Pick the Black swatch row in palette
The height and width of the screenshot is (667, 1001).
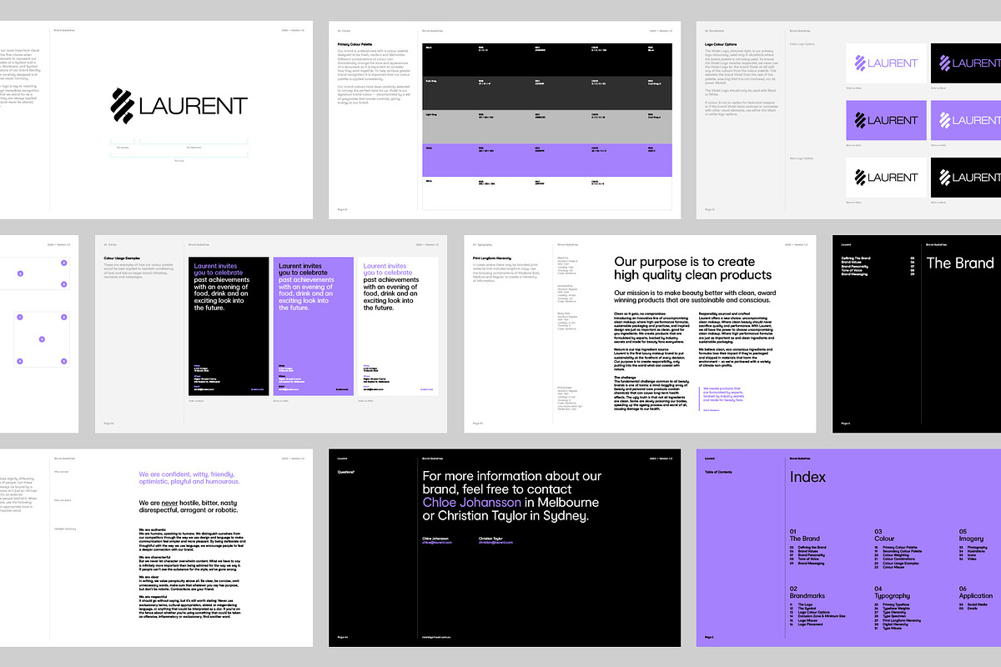tap(546, 58)
